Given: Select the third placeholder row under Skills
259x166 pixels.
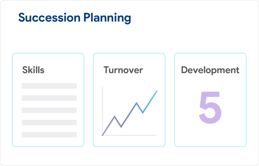Looking at the screenshot, I should [49, 110].
